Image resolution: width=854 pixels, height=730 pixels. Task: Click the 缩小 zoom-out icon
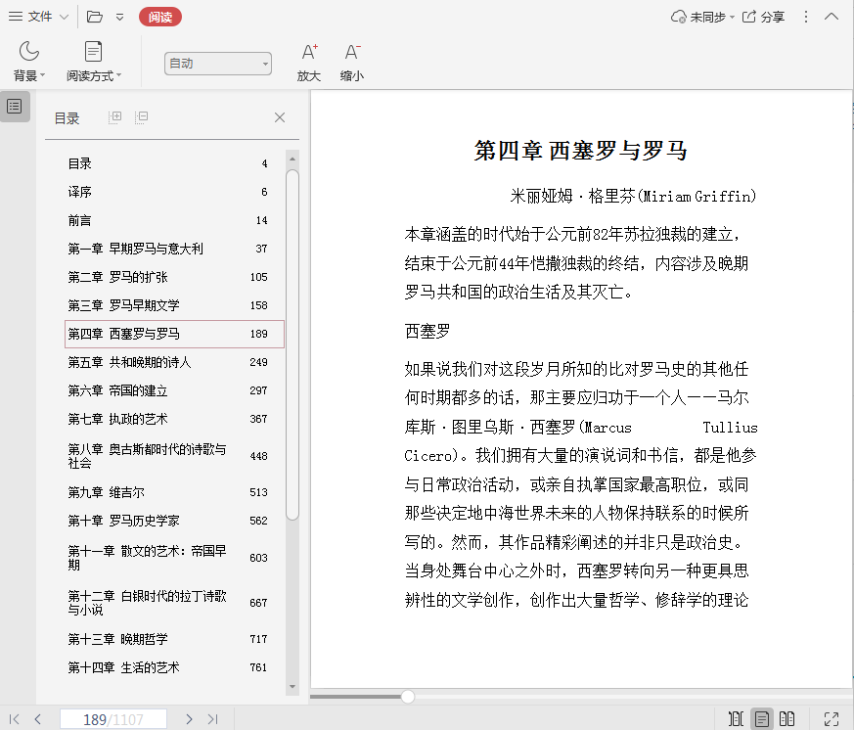point(352,53)
